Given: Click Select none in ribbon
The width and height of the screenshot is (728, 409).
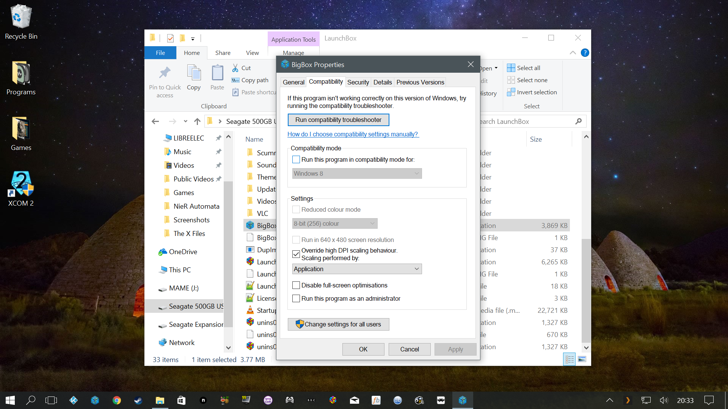Looking at the screenshot, I should tap(527, 80).
